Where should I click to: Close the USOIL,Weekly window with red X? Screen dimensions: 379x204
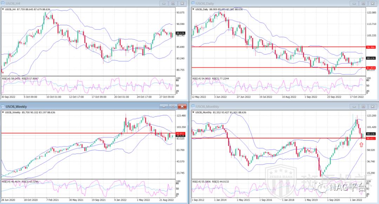point(182,107)
